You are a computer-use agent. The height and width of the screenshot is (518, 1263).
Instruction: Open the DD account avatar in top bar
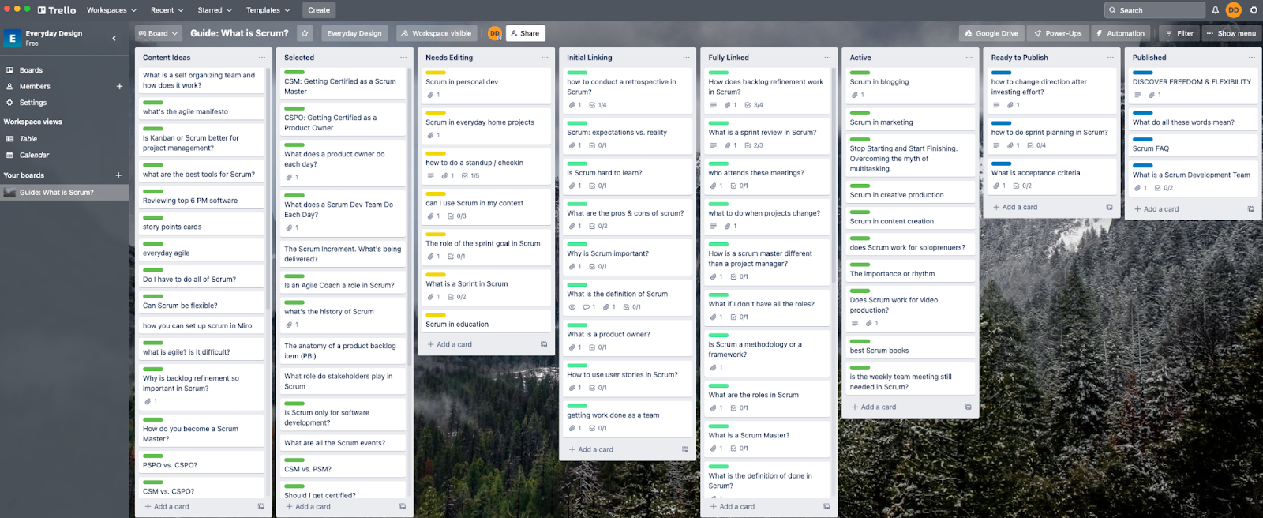pos(1234,10)
